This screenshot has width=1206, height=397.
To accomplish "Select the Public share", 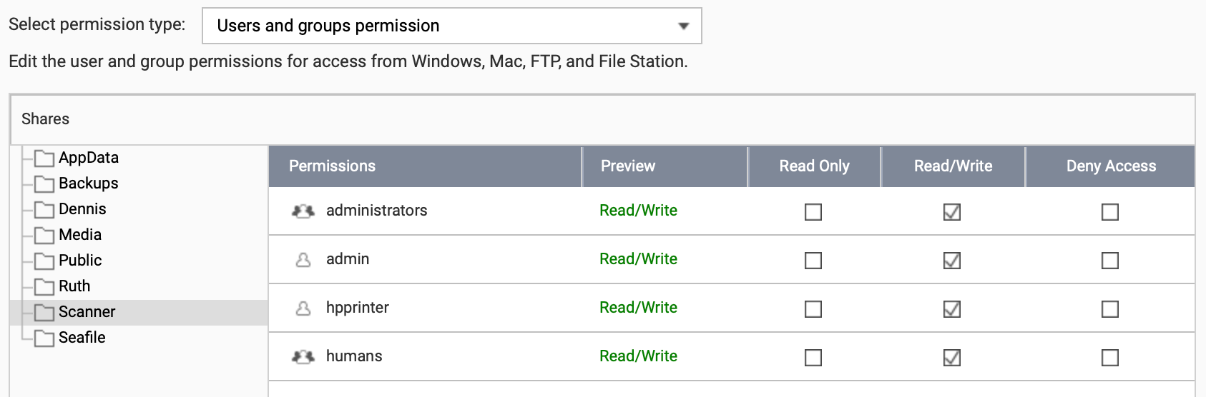I will click(80, 261).
